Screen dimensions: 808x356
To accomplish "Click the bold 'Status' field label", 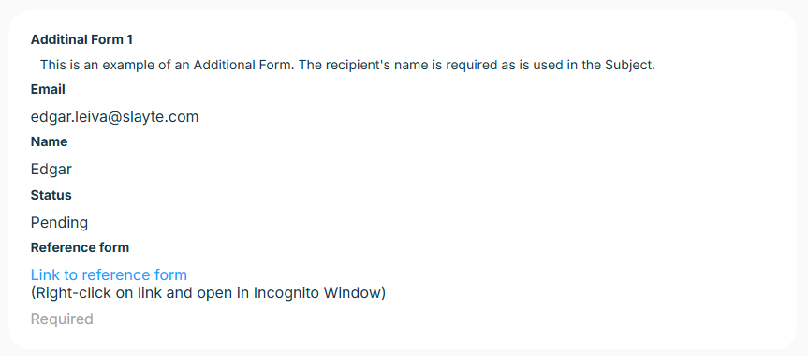I will 51,195.
